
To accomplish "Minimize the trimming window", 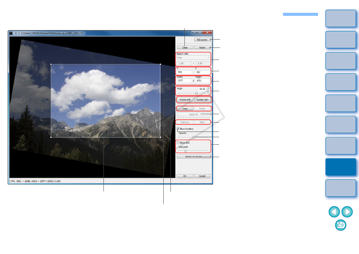I will pos(194,32).
